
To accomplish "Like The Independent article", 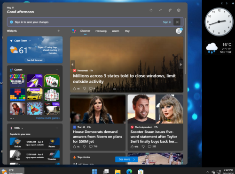I will [x=132, y=146].
